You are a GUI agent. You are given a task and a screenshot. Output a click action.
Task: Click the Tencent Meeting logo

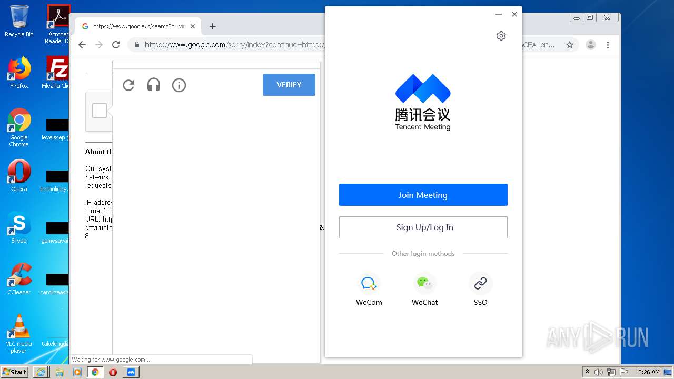423,102
